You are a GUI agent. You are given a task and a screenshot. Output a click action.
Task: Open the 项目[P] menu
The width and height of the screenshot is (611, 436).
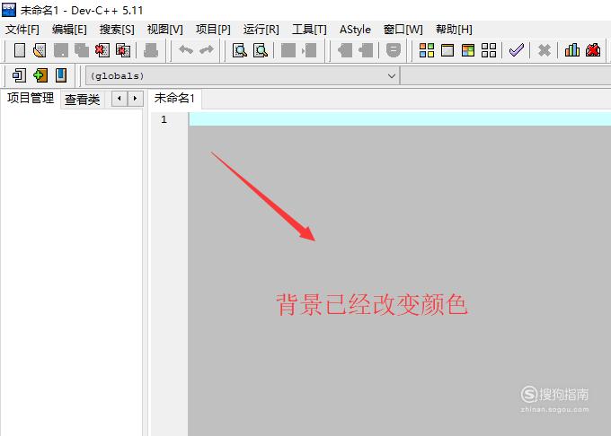click(213, 30)
